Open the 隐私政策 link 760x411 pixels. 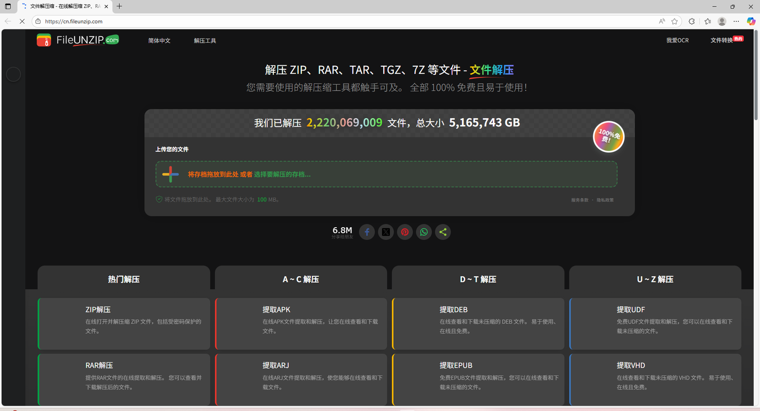605,200
